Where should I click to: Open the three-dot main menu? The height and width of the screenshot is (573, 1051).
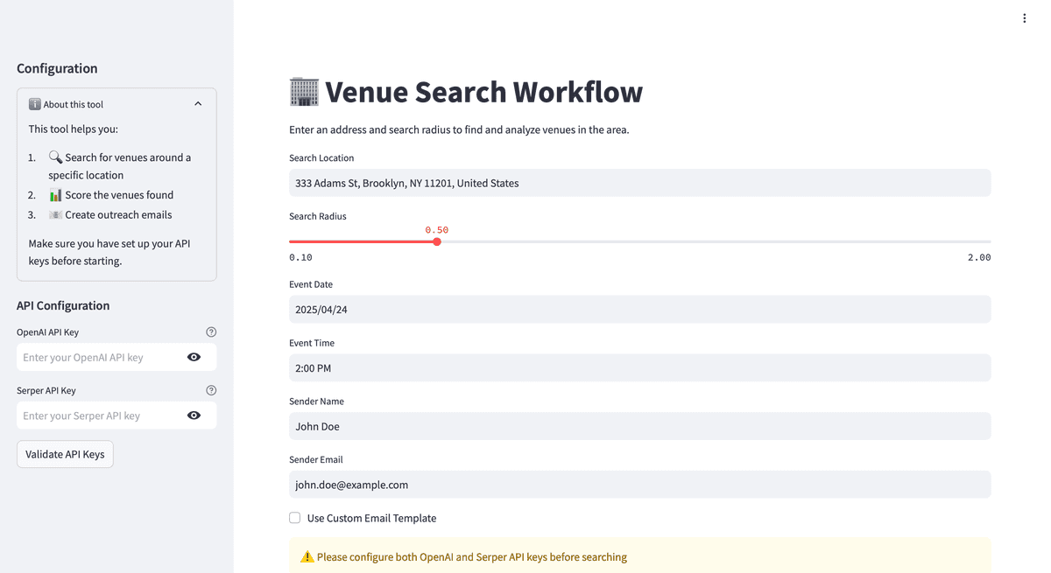(x=1024, y=18)
